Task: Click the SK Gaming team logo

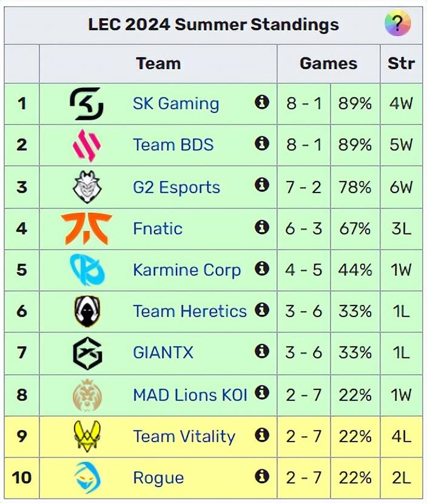Action: pos(87,103)
